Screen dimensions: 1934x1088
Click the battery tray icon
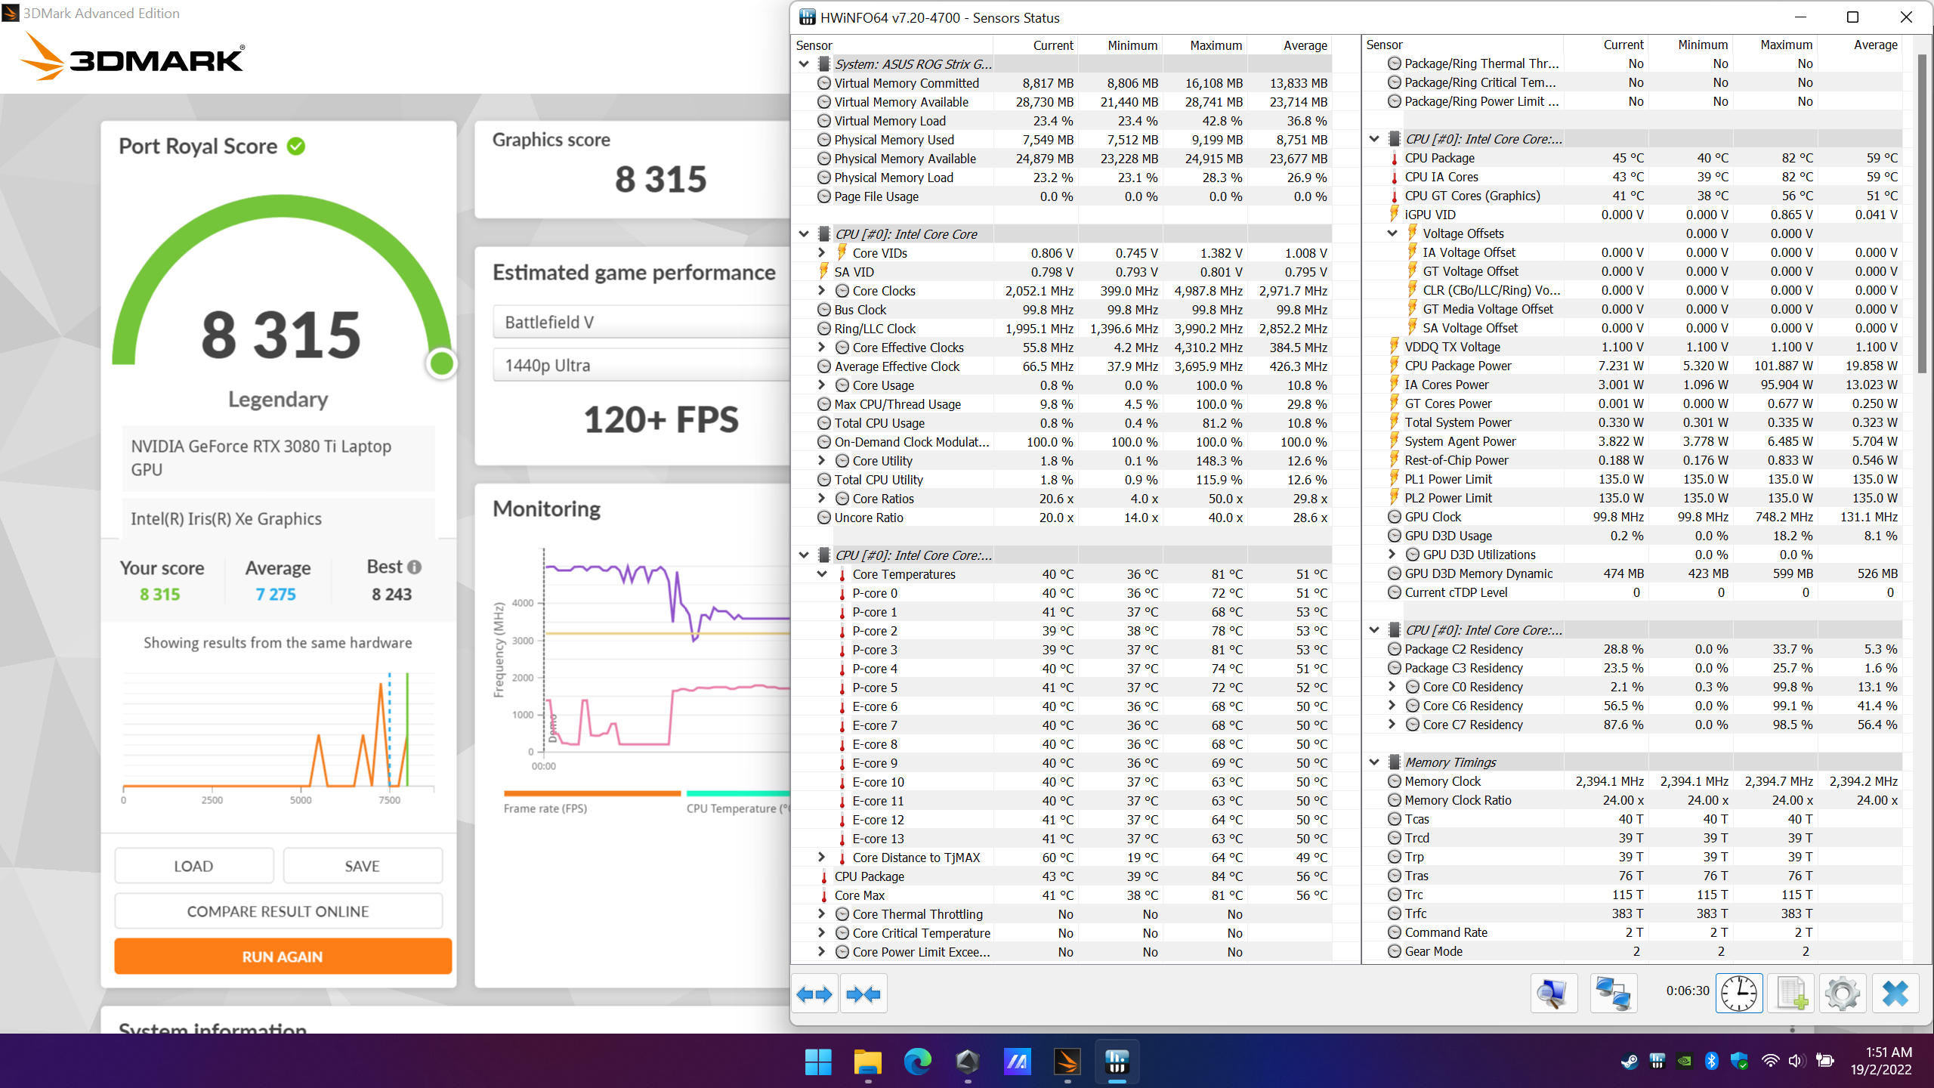click(1825, 1061)
